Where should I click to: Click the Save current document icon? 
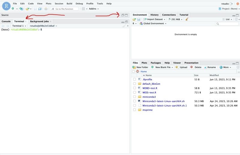tap(35, 9)
